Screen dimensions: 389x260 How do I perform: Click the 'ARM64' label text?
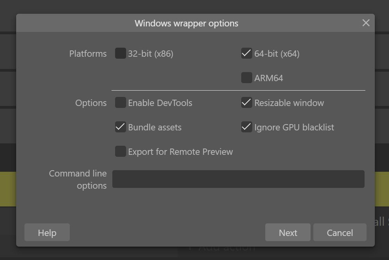269,78
